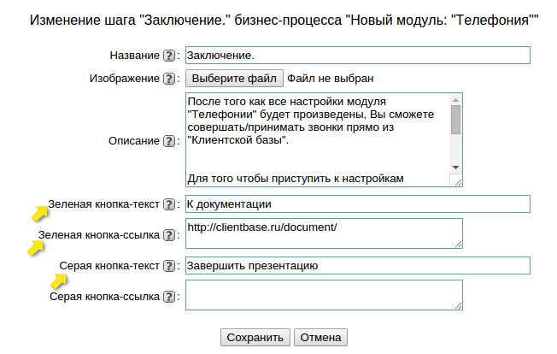
Task: Focus the Зеленая кнопка-текст field
Action: pyautogui.click(x=357, y=204)
